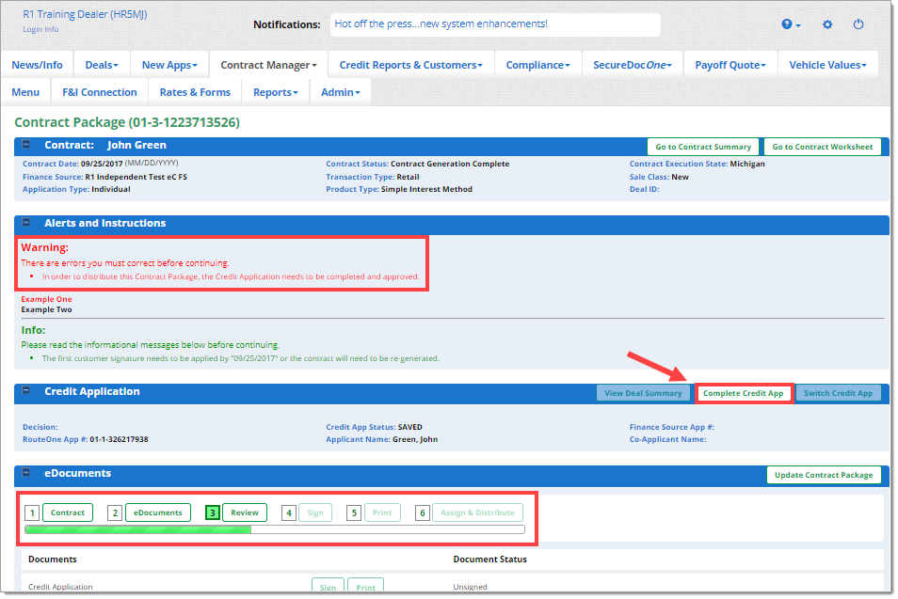
Task: Click Go to Contract Summary button
Action: tap(703, 147)
